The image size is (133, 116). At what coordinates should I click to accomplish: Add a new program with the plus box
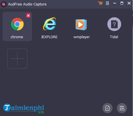(x=17, y=59)
